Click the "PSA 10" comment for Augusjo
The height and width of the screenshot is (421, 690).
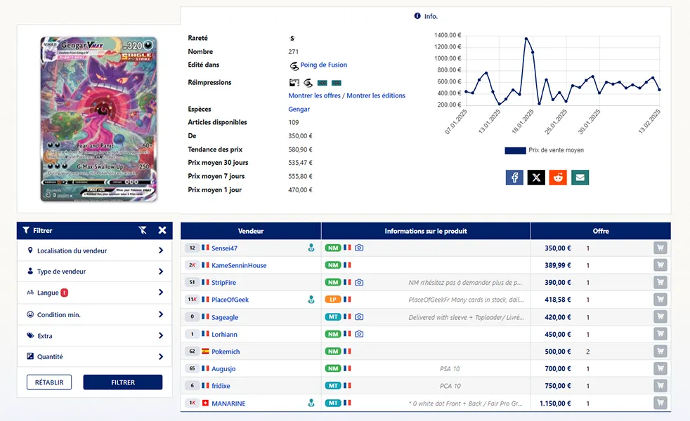pos(450,368)
